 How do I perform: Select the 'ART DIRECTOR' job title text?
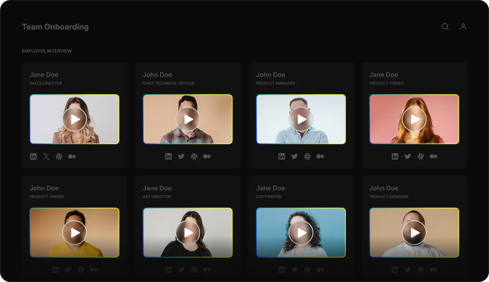click(x=157, y=197)
